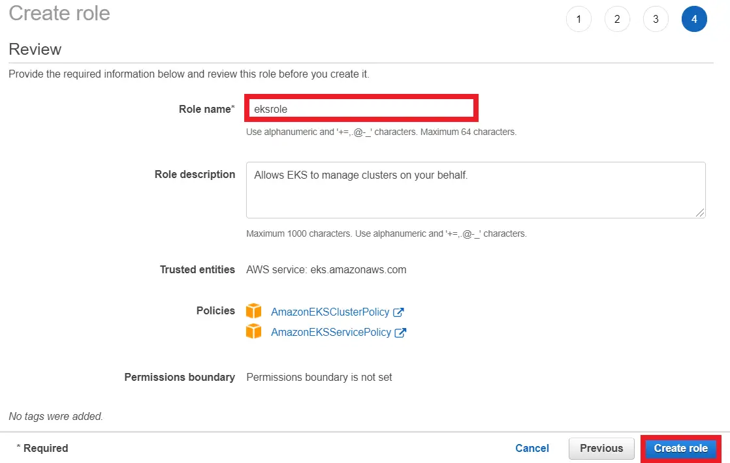Click 'No tags were added.' text
The height and width of the screenshot is (463, 730).
pyautogui.click(x=56, y=416)
